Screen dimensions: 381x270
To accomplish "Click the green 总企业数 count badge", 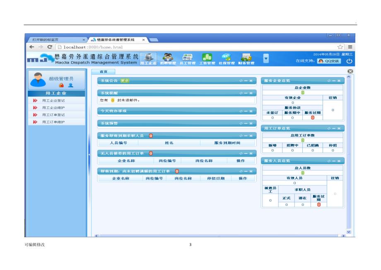I will 303,92.
